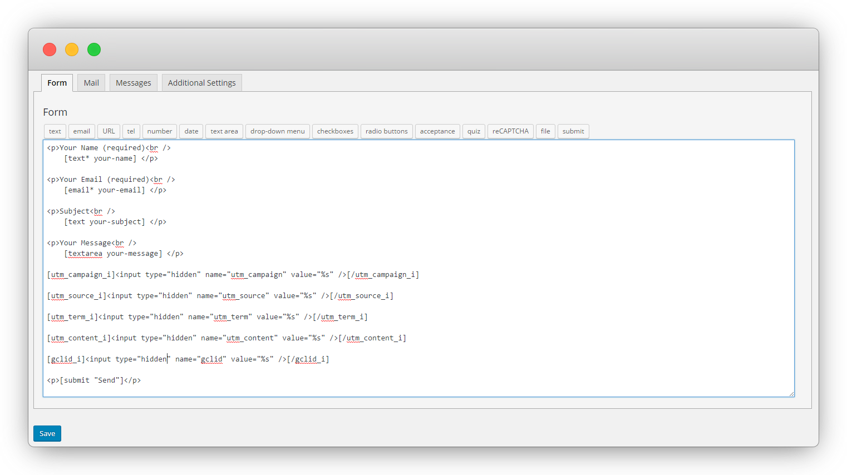Image resolution: width=847 pixels, height=475 pixels.
Task: Click the acceptance tag button
Action: (437, 131)
